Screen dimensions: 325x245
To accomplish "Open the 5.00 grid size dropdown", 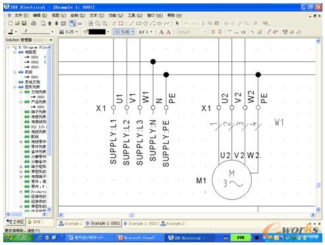I will pyautogui.click(x=124, y=32).
